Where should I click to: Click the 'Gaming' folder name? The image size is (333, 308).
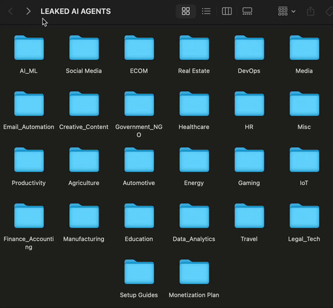pyautogui.click(x=249, y=183)
